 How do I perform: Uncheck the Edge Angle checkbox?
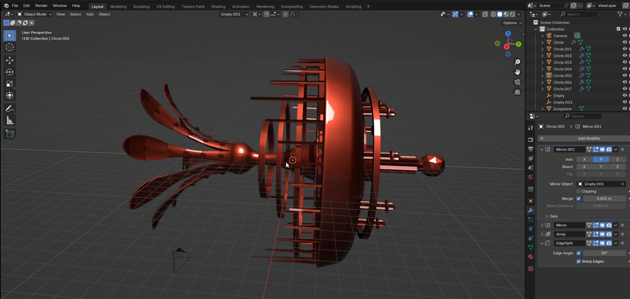coord(579,253)
